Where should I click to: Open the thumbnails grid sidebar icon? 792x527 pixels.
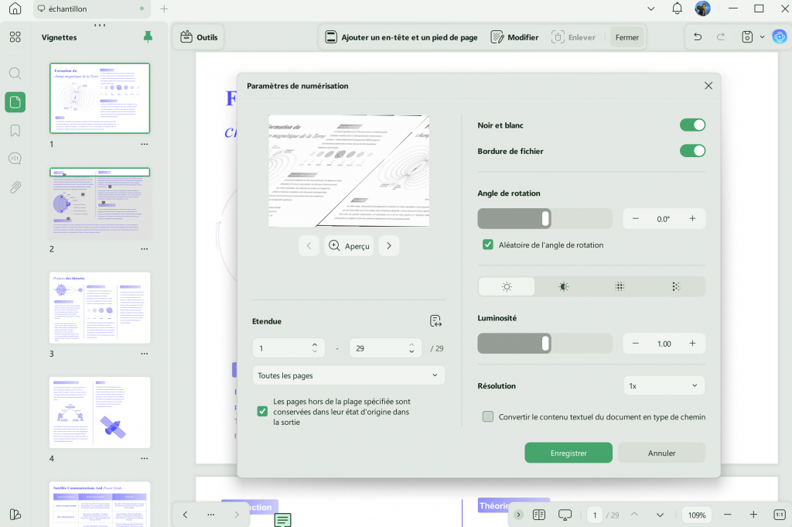pyautogui.click(x=15, y=37)
